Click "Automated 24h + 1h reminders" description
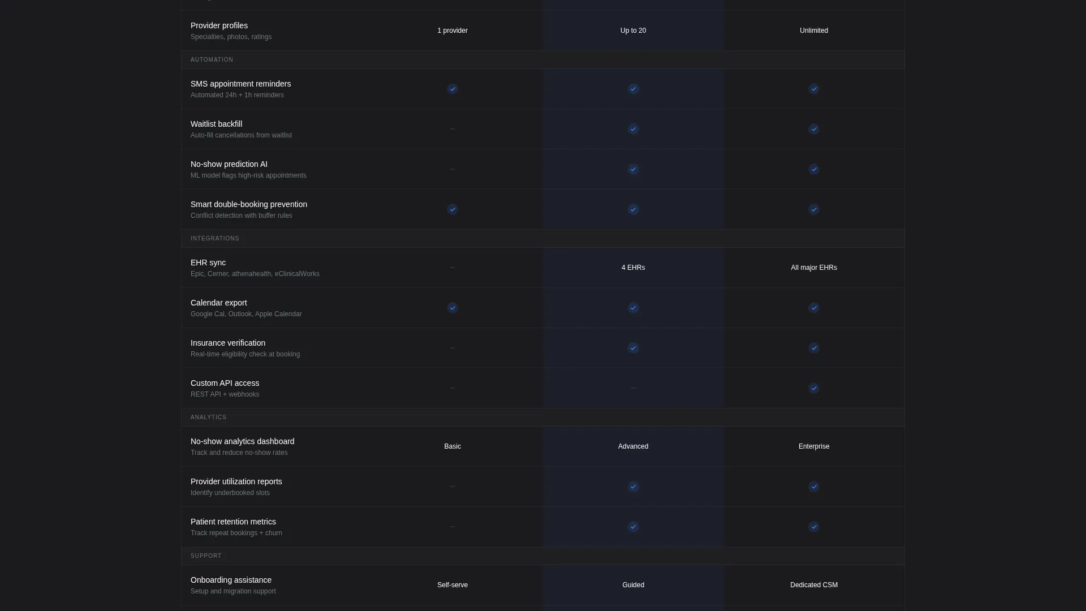This screenshot has height=611, width=1086. point(237,95)
